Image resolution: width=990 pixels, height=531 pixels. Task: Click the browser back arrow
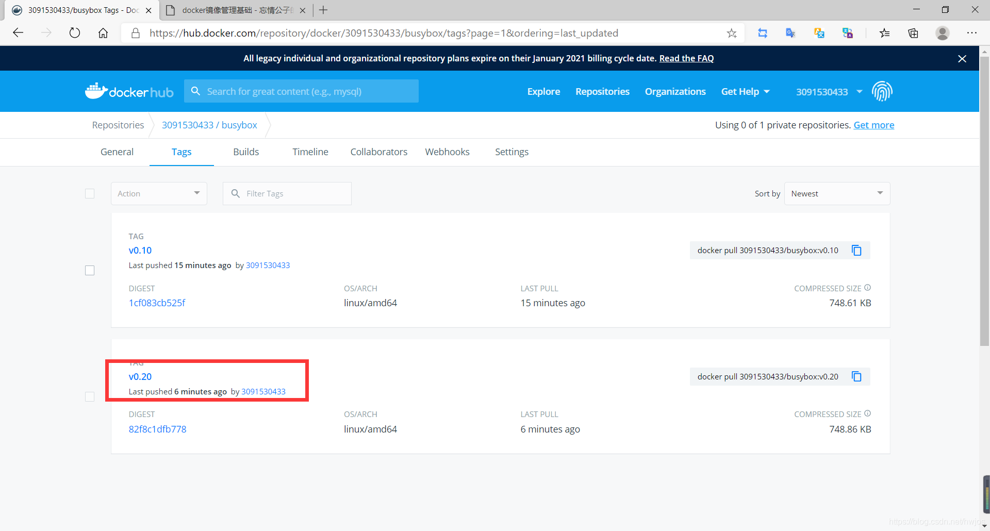coord(19,33)
